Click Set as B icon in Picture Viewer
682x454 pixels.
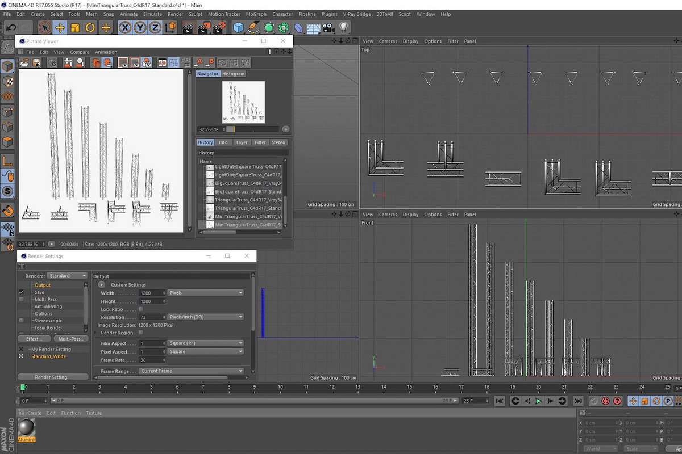210,62
